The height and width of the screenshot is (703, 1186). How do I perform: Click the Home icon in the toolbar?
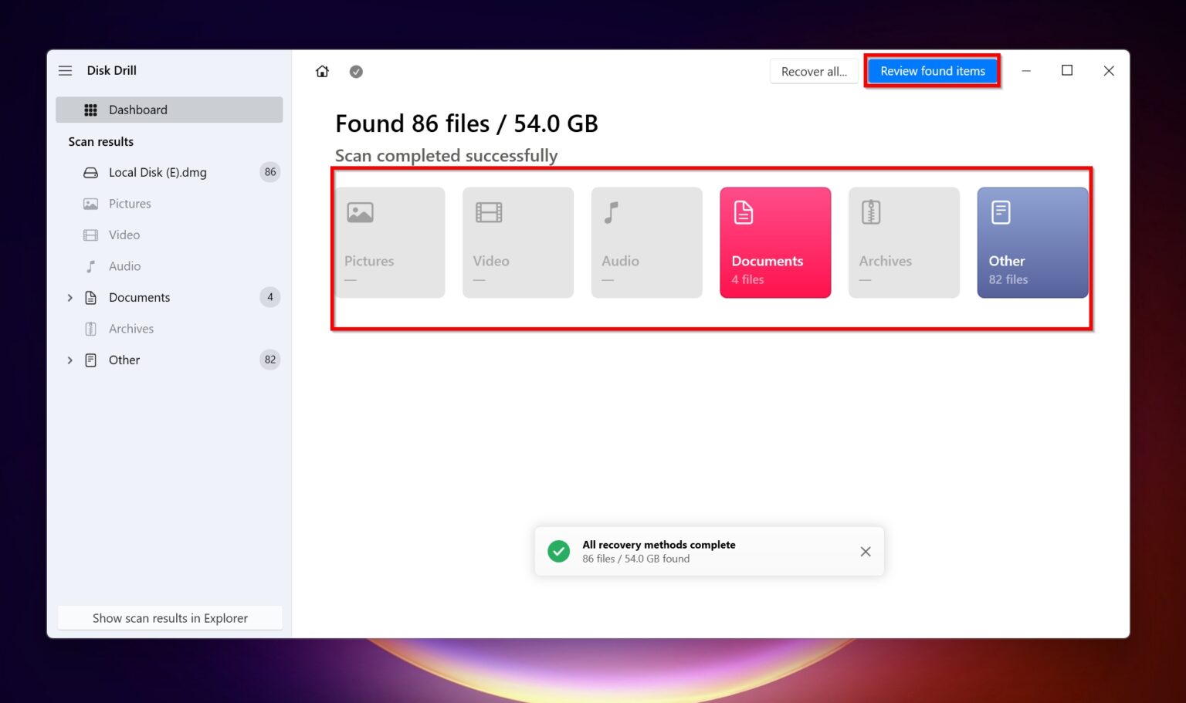tap(322, 71)
